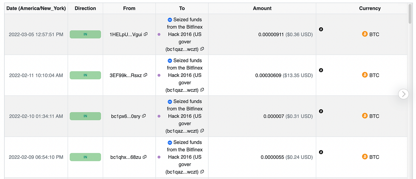Screen dimensions: 416x179
Task: Copy recipient address in the 2022-03-05 row
Action: coord(202,49)
